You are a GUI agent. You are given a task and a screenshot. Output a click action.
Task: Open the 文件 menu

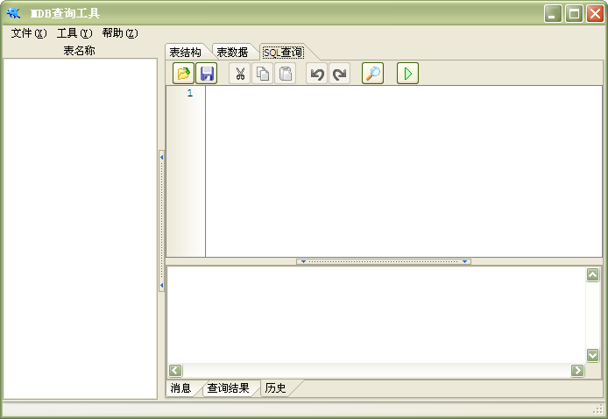[28, 33]
